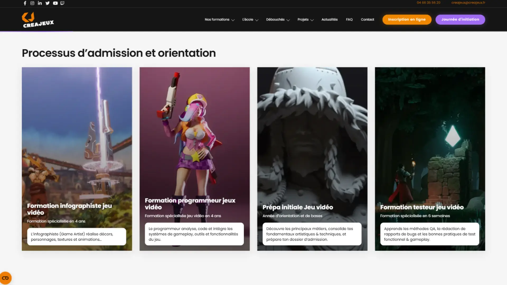507x285 pixels.
Task: Open the Facebook social icon
Action: (x=25, y=3)
